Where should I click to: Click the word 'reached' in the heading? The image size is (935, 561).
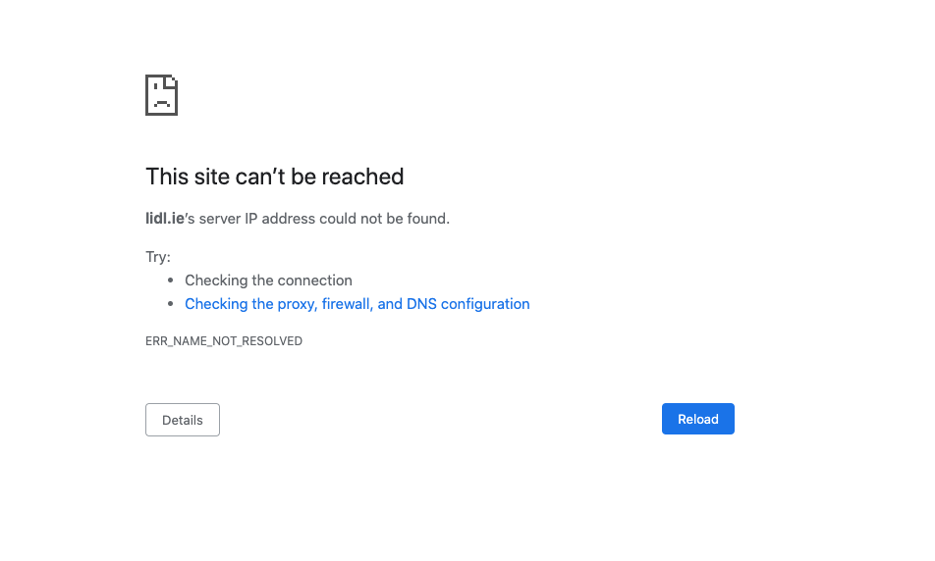[362, 177]
